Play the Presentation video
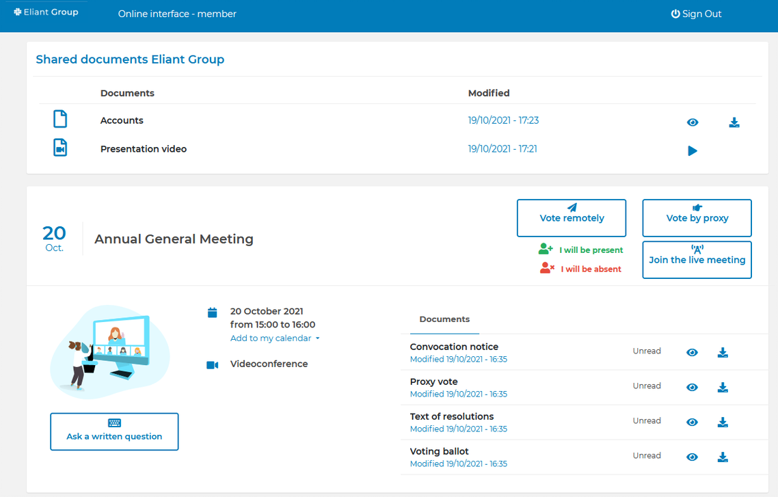This screenshot has height=497, width=778. click(x=693, y=151)
